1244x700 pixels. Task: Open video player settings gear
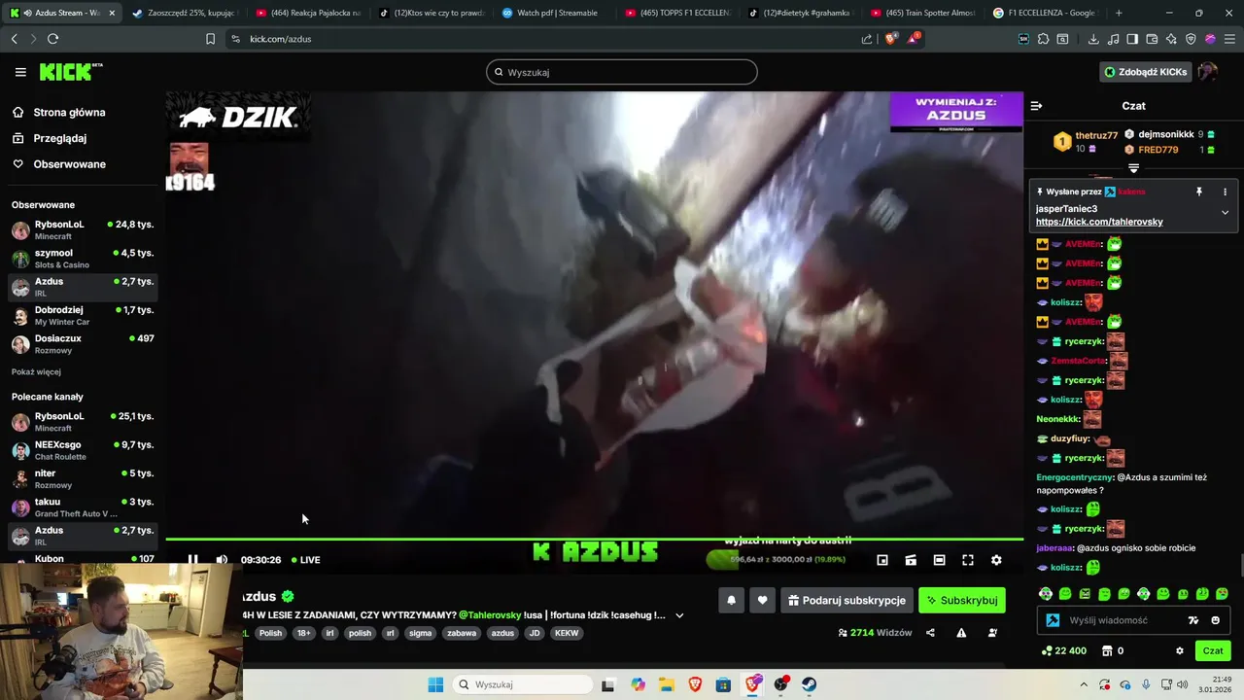tap(996, 560)
